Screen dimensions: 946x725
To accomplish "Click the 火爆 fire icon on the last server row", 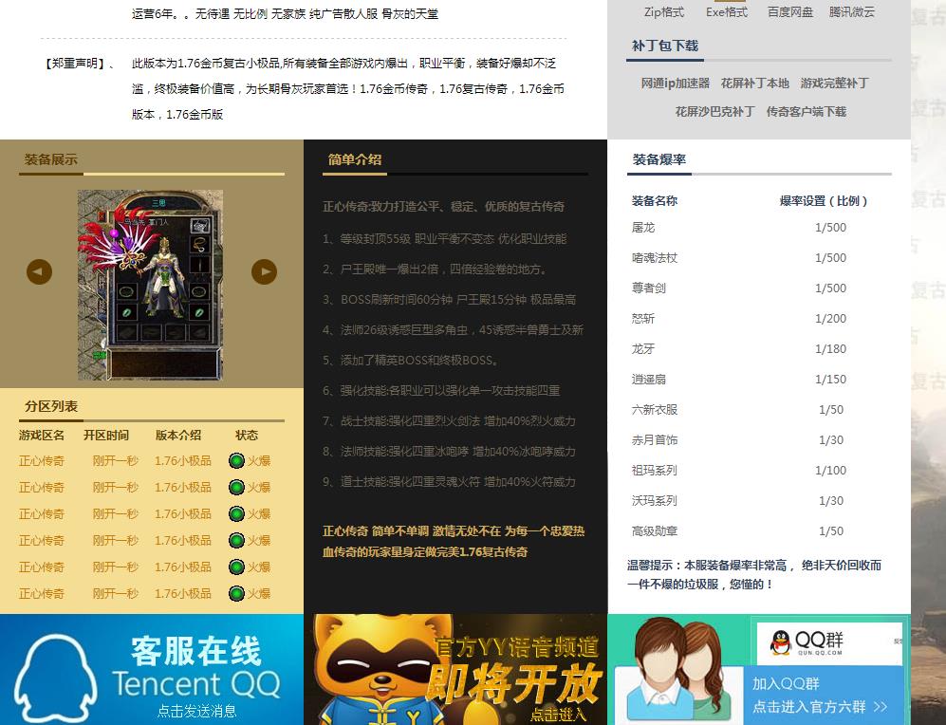I will (x=236, y=593).
